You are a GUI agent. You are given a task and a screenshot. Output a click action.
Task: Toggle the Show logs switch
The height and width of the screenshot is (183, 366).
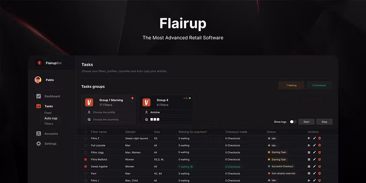[x=293, y=122]
